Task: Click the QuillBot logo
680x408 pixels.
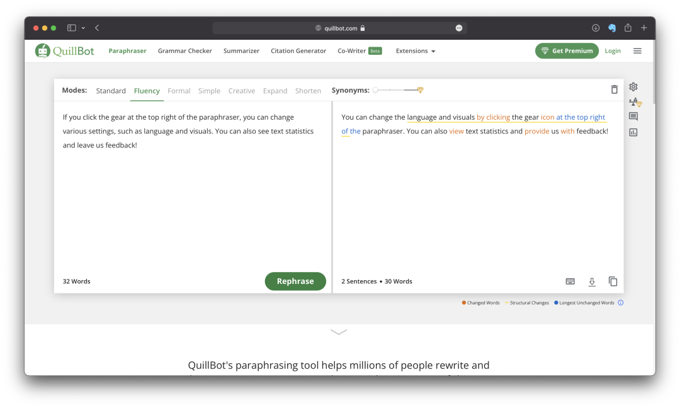Action: coord(64,51)
